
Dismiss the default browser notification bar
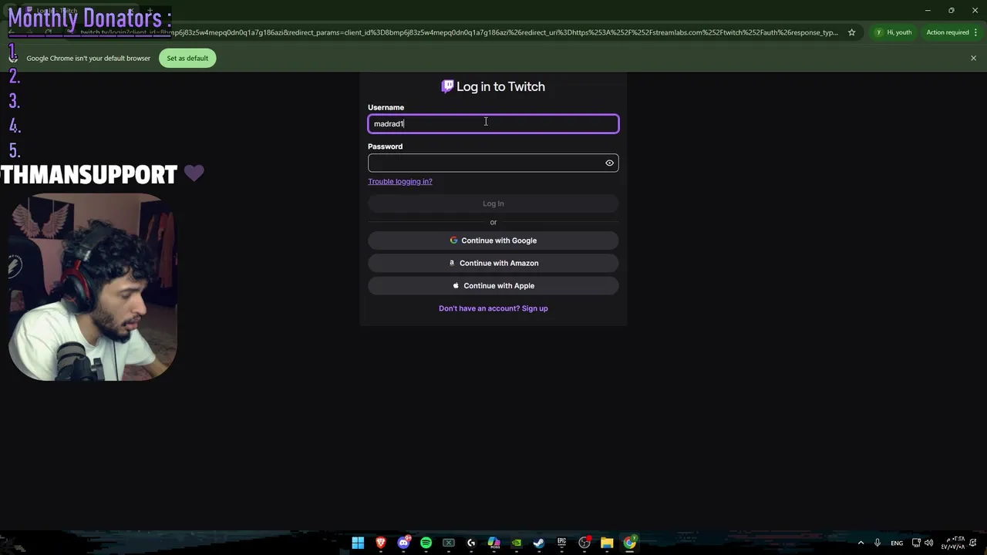click(x=973, y=58)
